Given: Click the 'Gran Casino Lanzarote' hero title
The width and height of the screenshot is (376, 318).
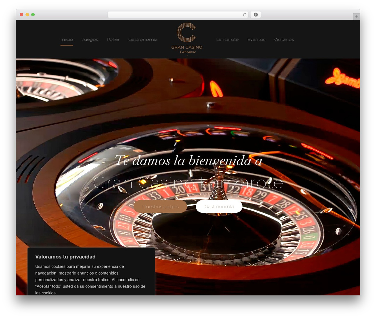Looking at the screenshot, I should pos(188,183).
